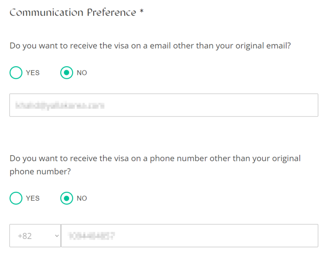This screenshot has width=332, height=258.
Task: Click the NO label under phone question
Action: coord(82,198)
